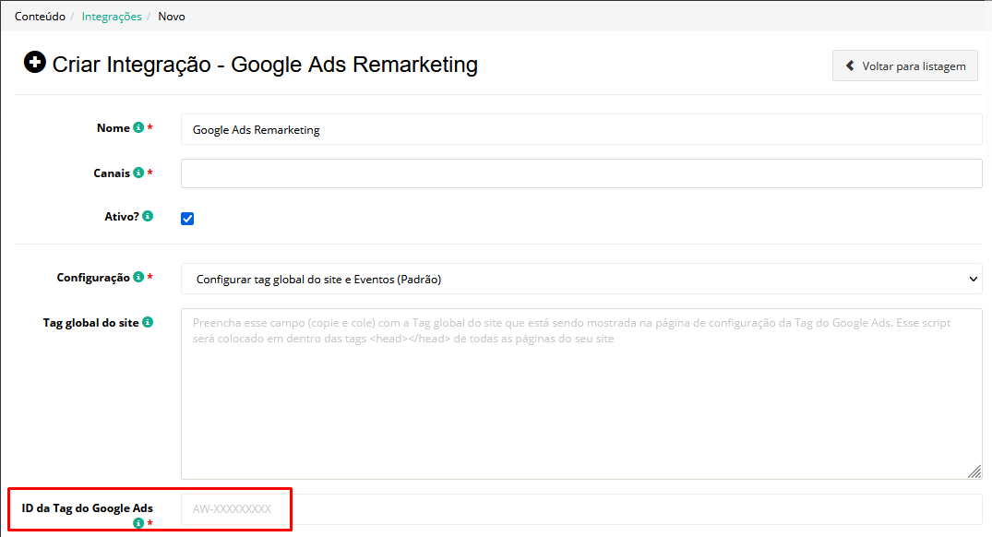Click the Novo breadcrumb text
The image size is (992, 537).
[172, 17]
